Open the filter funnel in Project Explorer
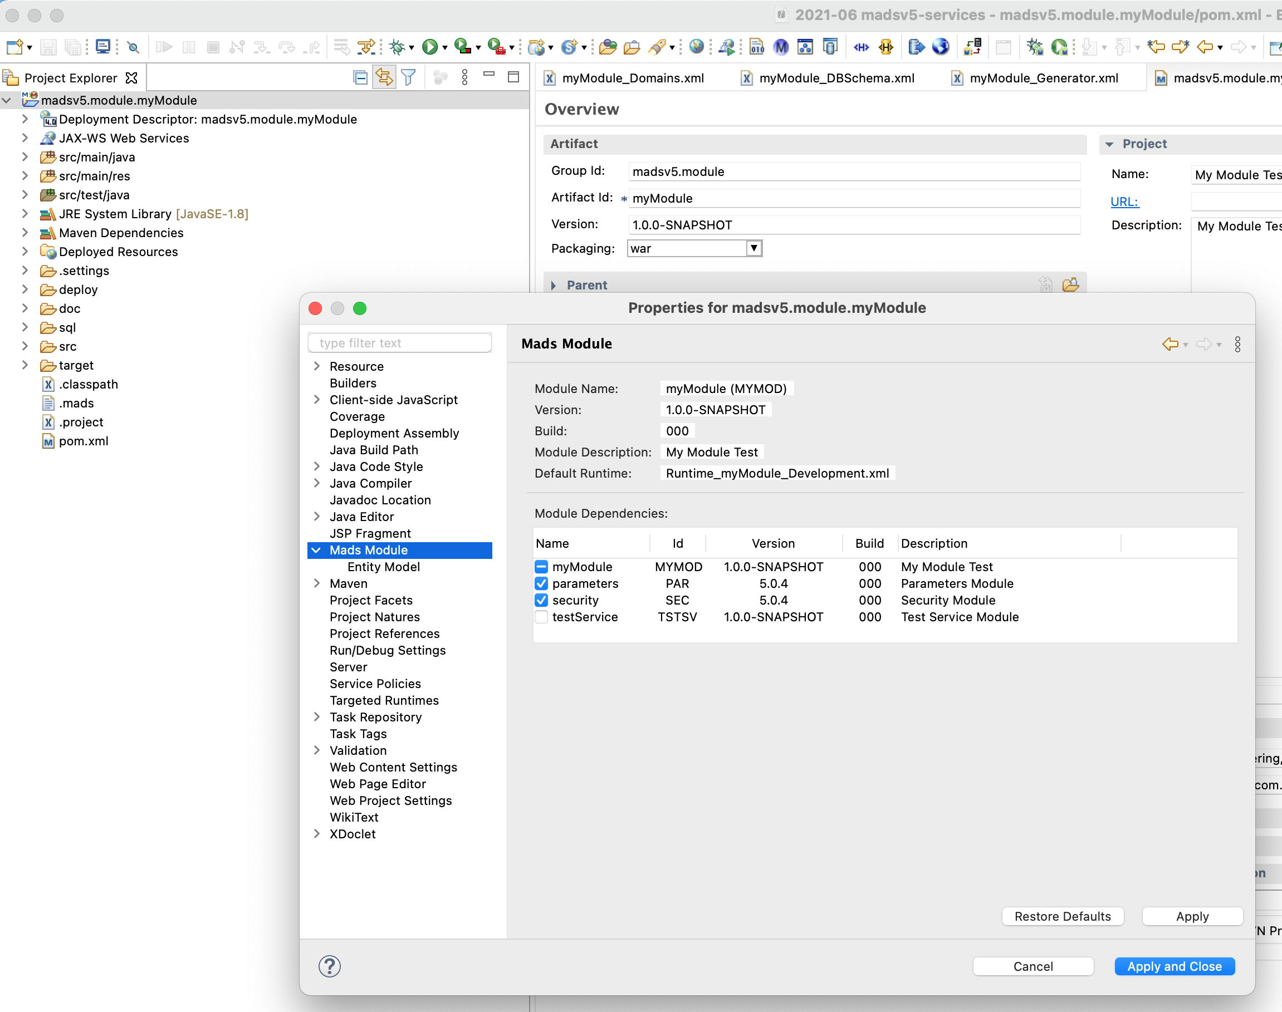Viewport: 1282px width, 1012px height. 408,77
